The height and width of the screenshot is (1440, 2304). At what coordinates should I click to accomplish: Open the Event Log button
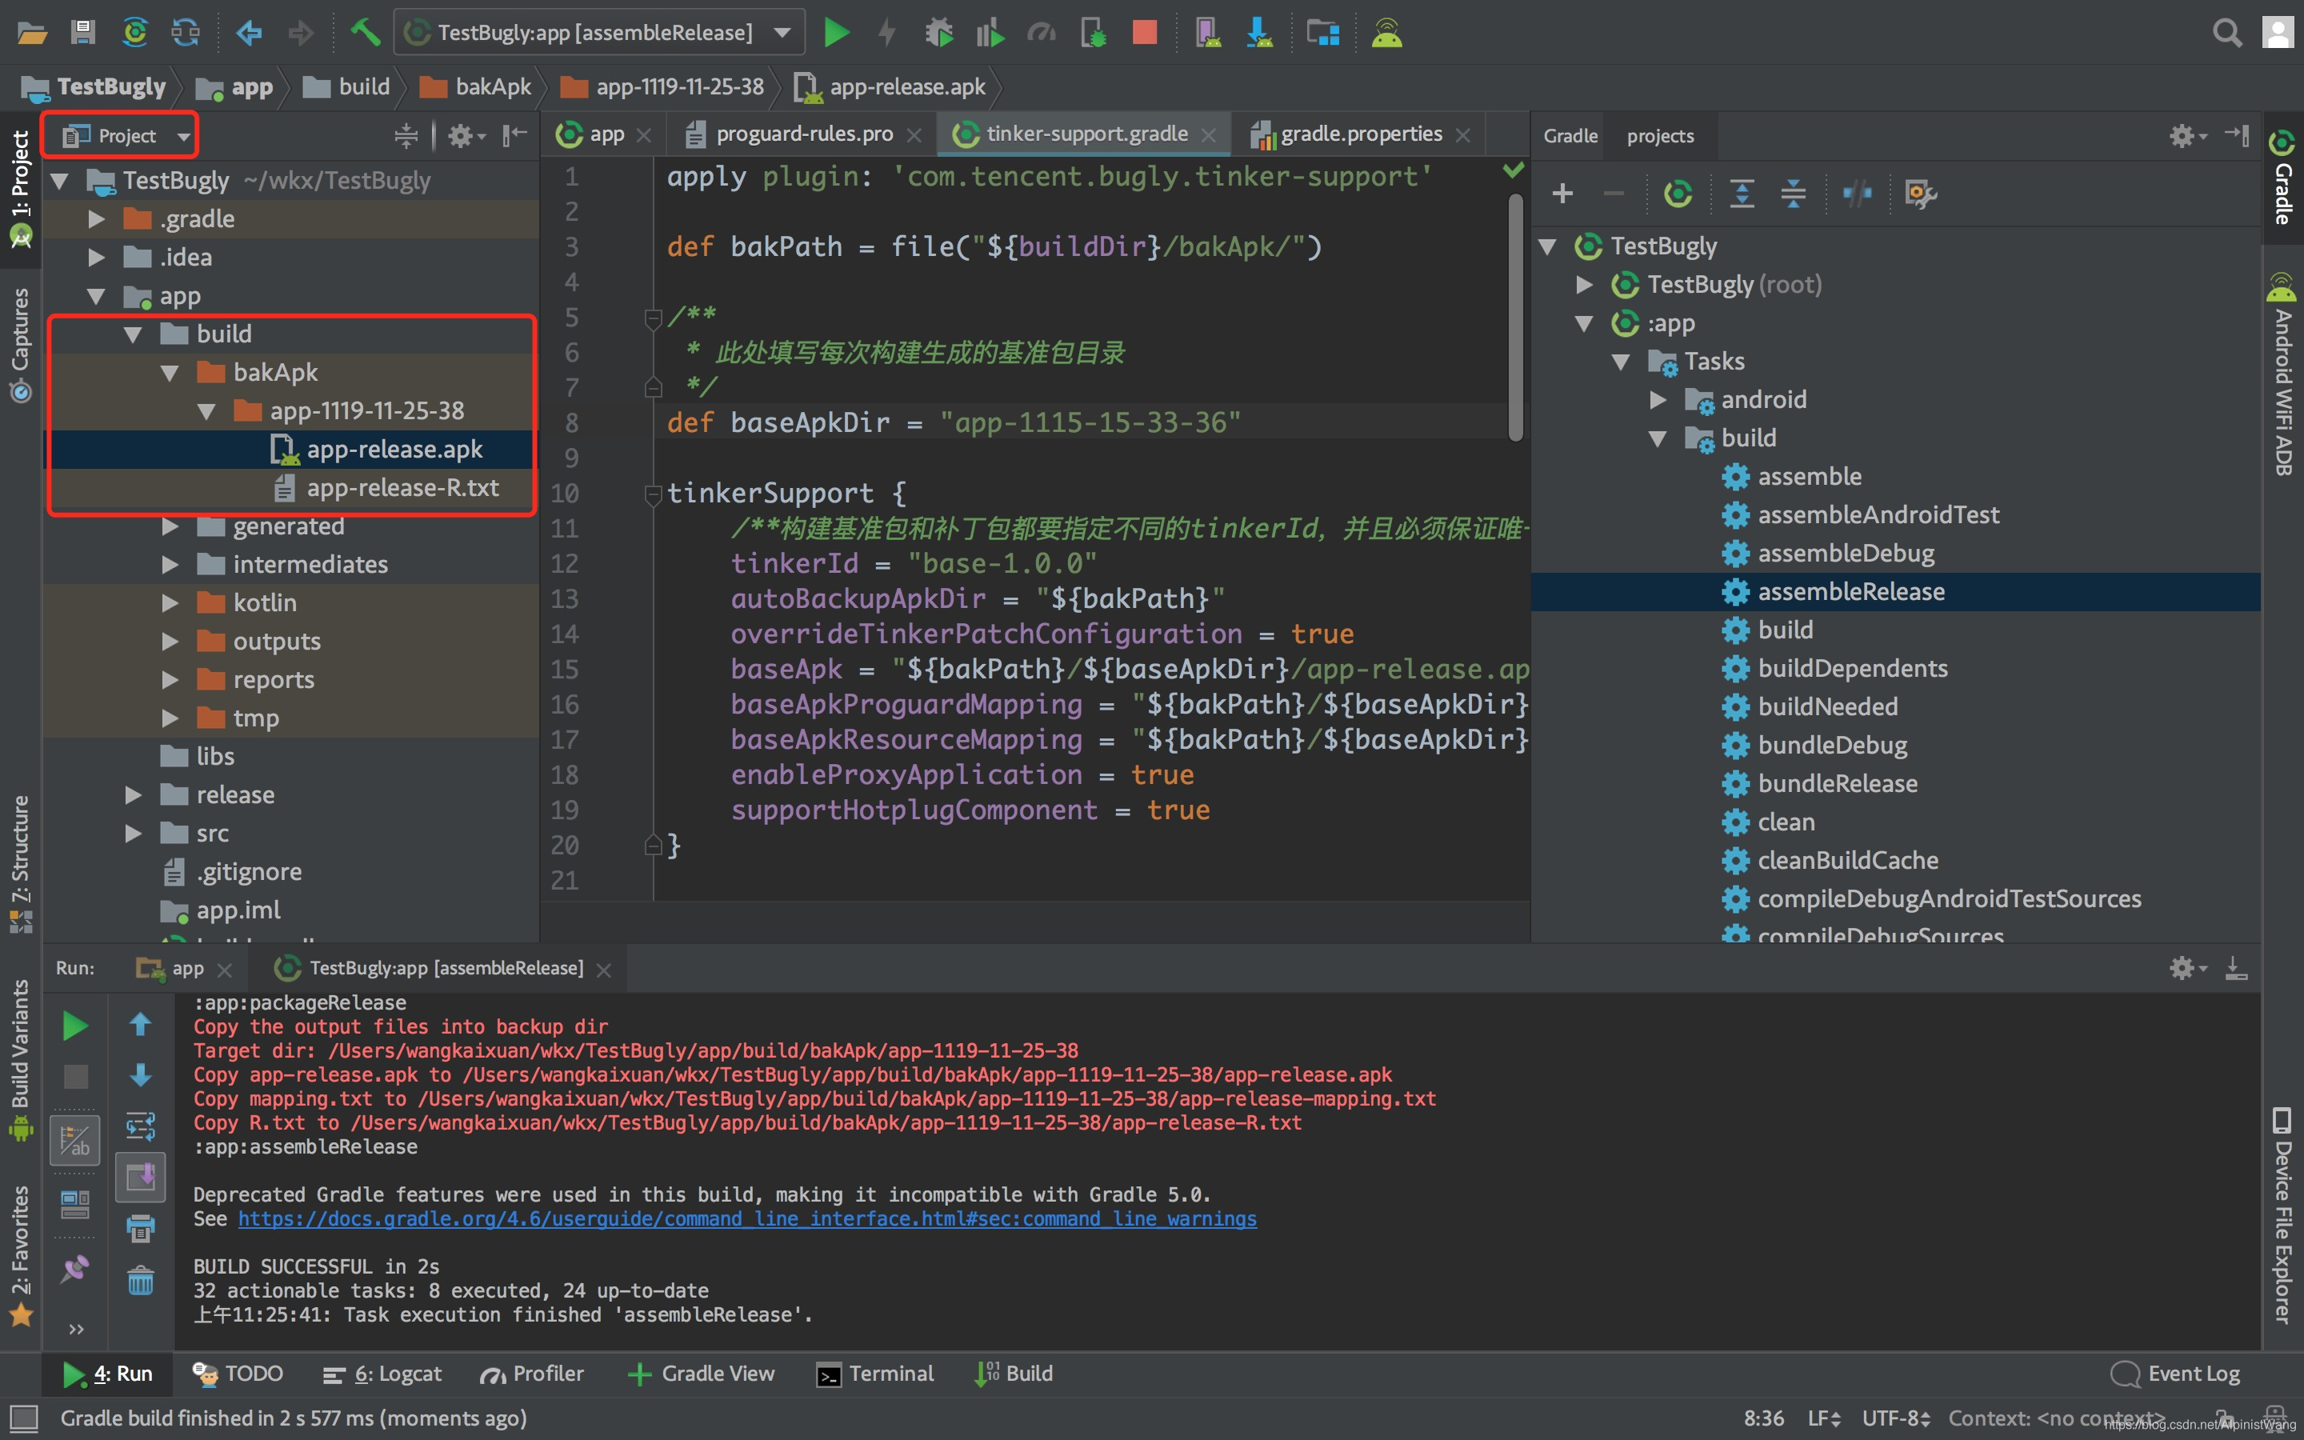coord(2175,1374)
